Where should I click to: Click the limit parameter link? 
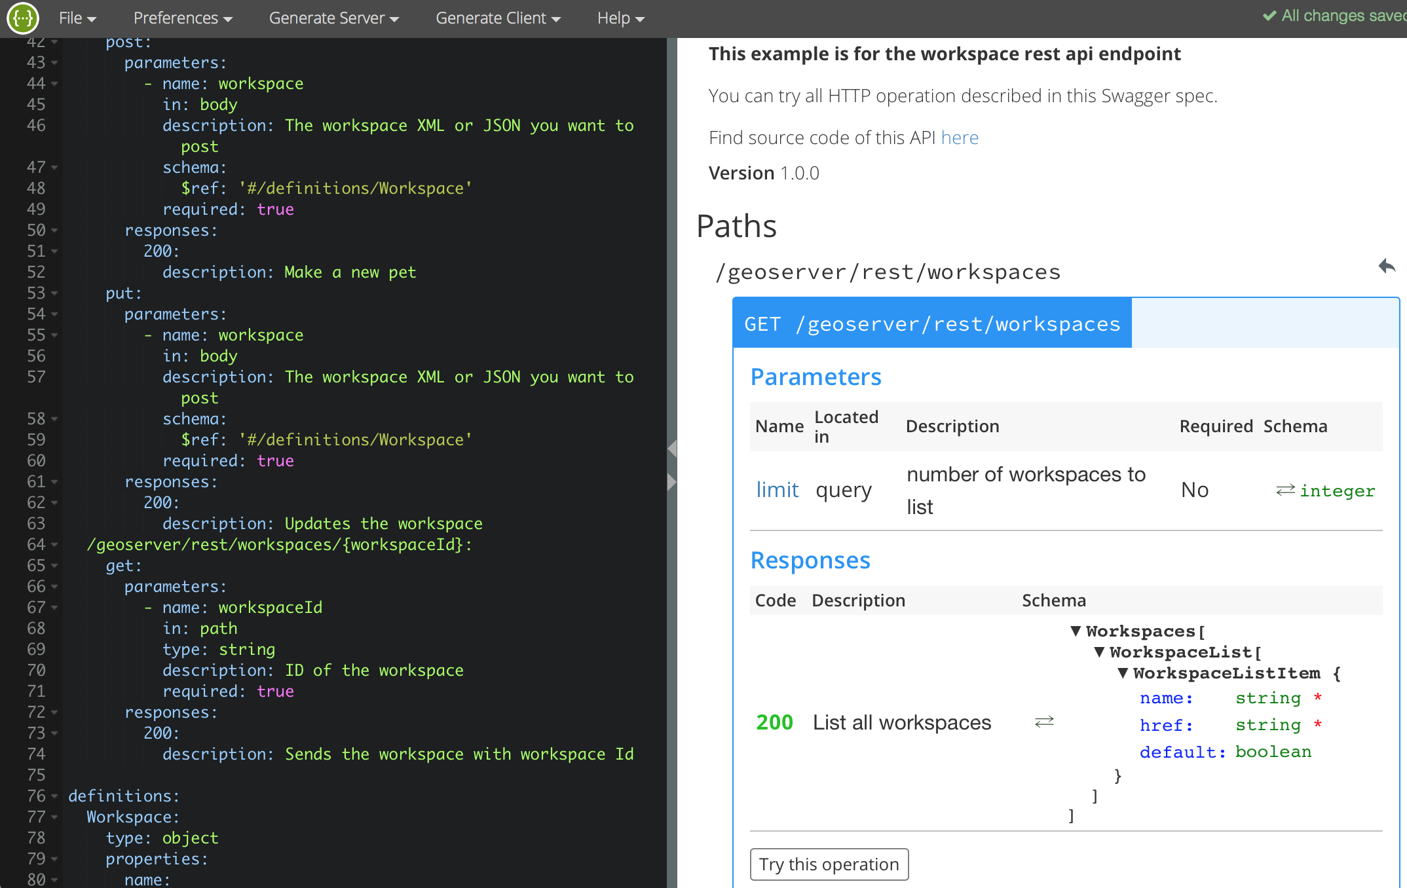(x=777, y=489)
